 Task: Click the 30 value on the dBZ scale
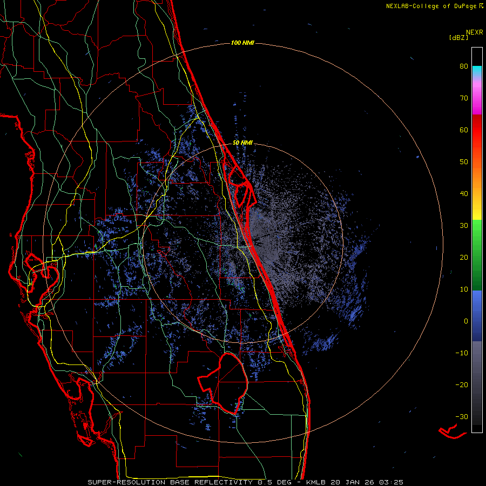point(464,226)
